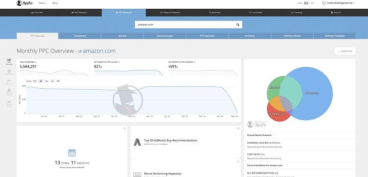
Task: Open the Kombat sub-tab
Action: tap(122, 36)
